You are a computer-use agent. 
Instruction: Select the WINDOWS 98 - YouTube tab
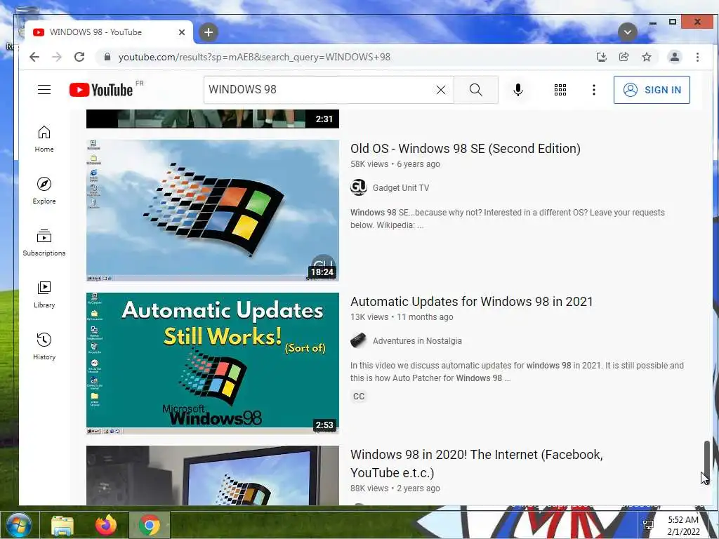109,32
